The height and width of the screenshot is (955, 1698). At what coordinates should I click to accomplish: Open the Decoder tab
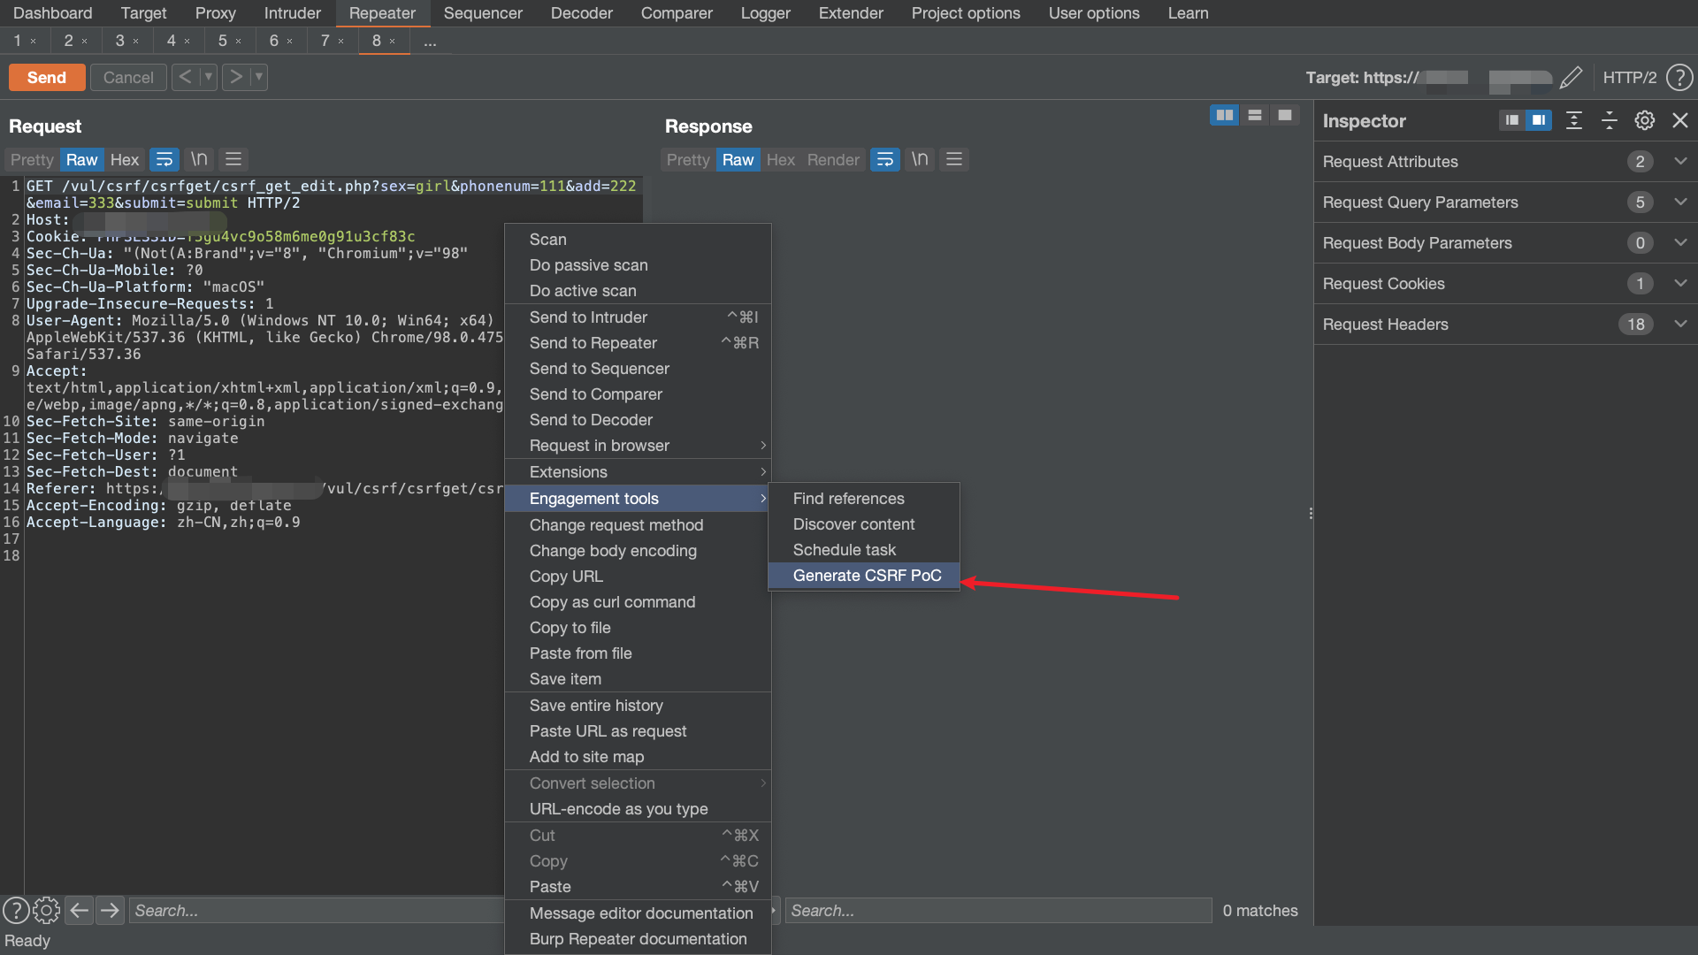click(581, 13)
